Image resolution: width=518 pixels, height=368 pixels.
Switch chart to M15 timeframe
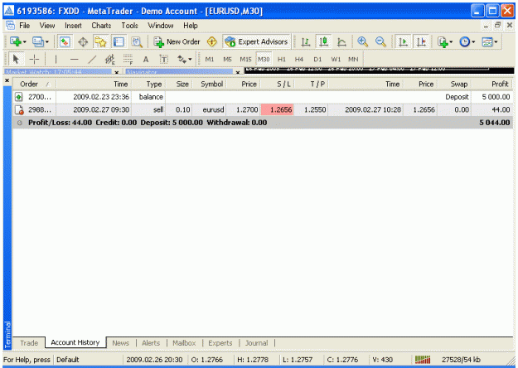pyautogui.click(x=245, y=60)
